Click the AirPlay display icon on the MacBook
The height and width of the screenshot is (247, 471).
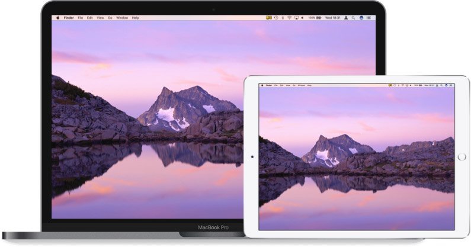pos(296,18)
